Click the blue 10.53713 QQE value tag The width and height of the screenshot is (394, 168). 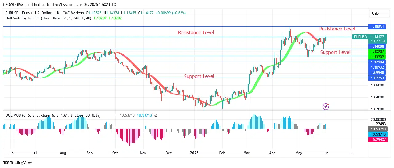point(377,134)
